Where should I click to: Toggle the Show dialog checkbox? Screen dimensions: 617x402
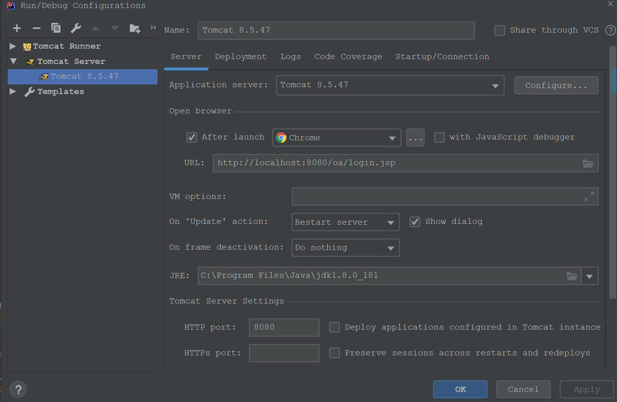pos(415,222)
